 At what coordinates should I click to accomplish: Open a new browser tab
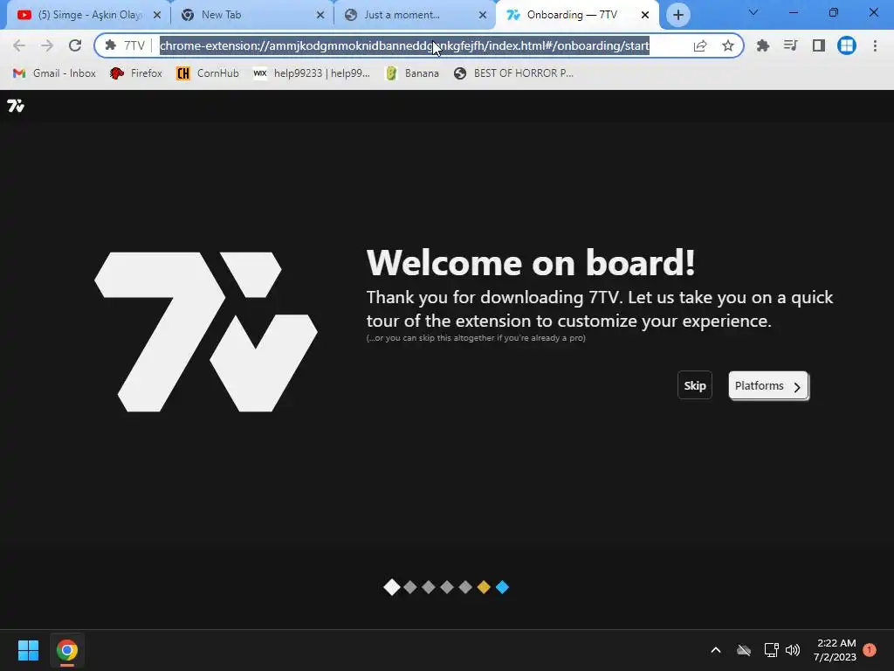pos(677,15)
